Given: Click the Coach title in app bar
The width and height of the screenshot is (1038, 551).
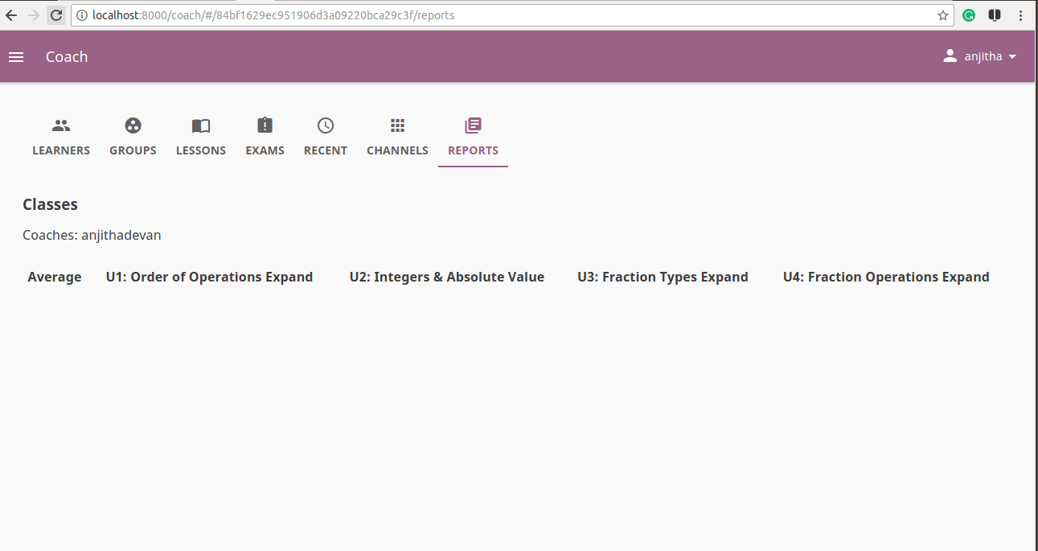Looking at the screenshot, I should pyautogui.click(x=67, y=57).
